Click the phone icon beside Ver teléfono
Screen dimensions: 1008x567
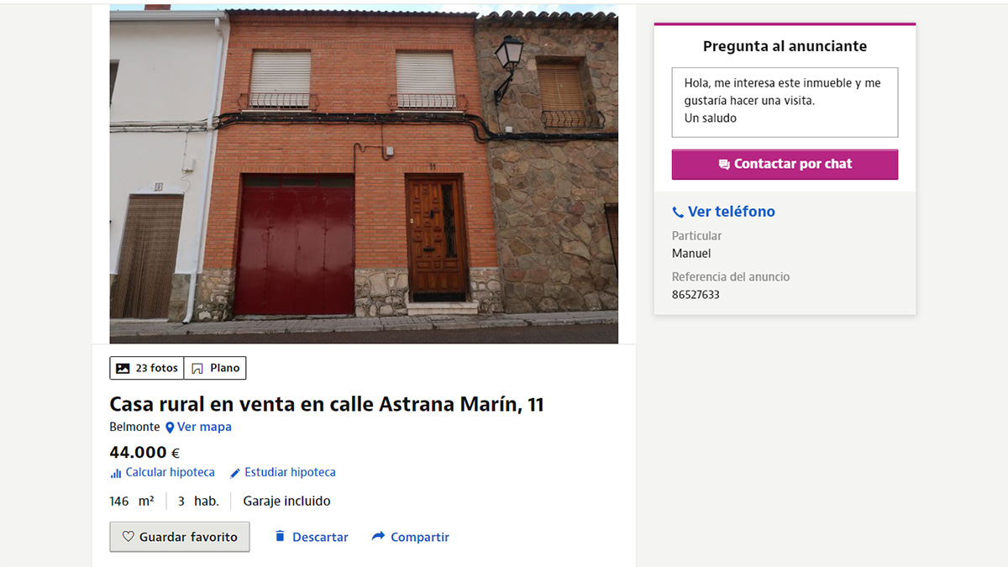click(x=678, y=213)
